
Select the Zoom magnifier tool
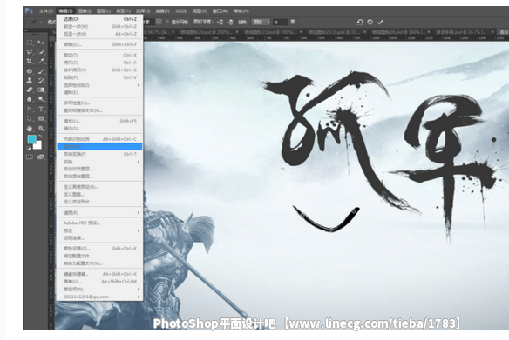[x=41, y=129]
